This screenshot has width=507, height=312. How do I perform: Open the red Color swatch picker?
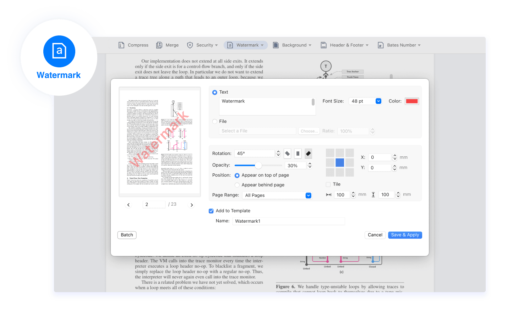(x=412, y=101)
